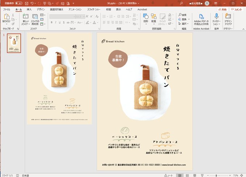Open the 配置 arrange menu
The height and width of the screenshot is (177, 246).
[154, 19]
